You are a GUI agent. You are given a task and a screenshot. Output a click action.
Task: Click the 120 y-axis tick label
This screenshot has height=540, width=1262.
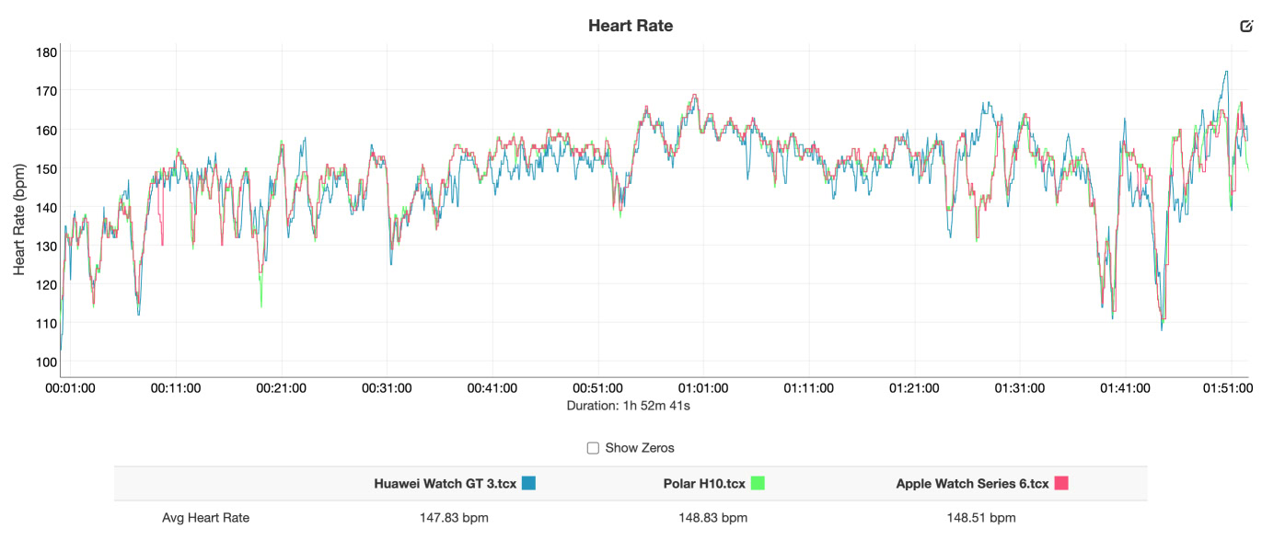point(47,284)
